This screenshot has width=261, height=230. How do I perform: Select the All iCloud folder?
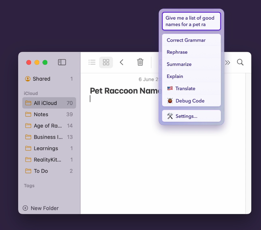[49, 103]
